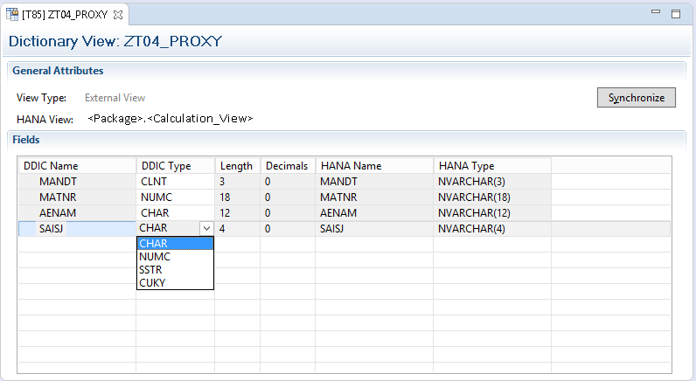
Task: Select the MATNR DDIC name cell
Action: (x=77, y=197)
